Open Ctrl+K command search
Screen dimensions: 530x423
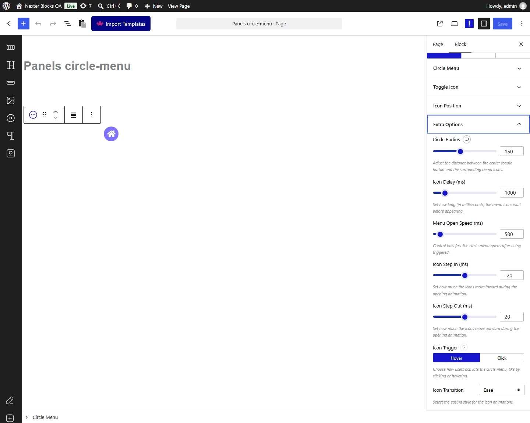tap(109, 6)
